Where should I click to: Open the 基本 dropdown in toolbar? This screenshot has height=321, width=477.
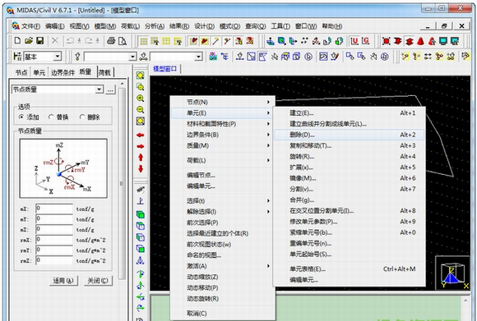coord(57,57)
